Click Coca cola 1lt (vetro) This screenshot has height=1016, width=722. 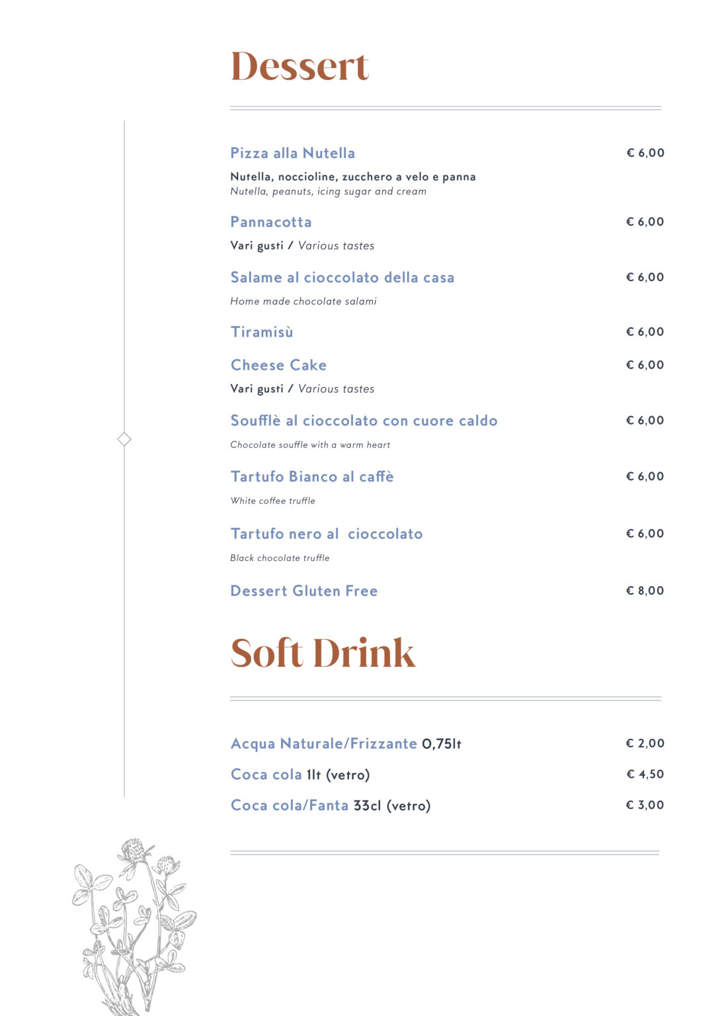coord(300,775)
